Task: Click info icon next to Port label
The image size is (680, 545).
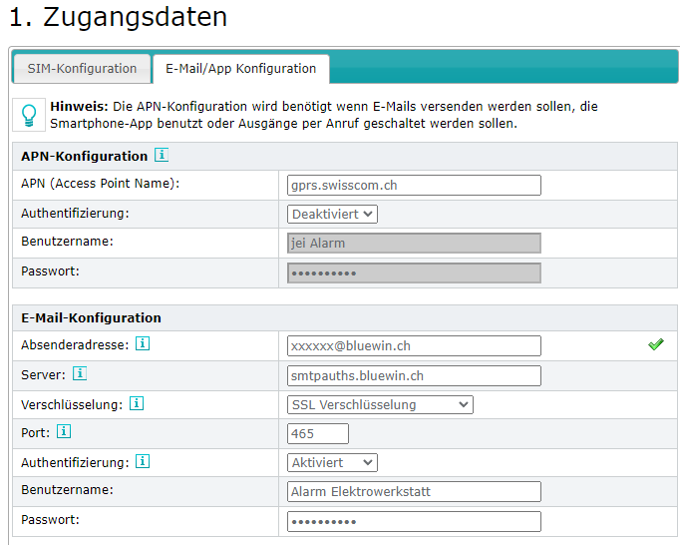Action: click(64, 432)
